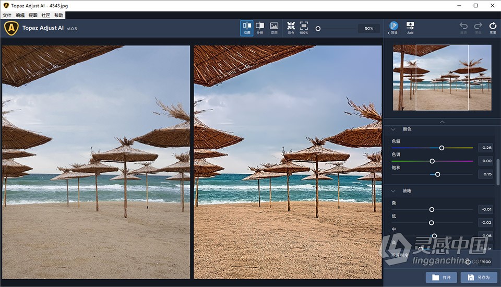Click the 色温 value field 0.26
501x287 pixels.
click(x=486, y=148)
